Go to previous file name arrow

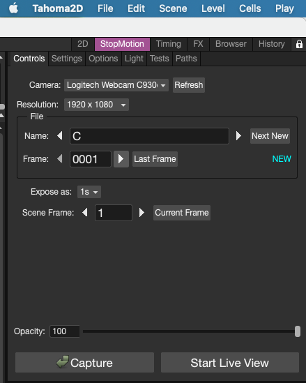59,135
